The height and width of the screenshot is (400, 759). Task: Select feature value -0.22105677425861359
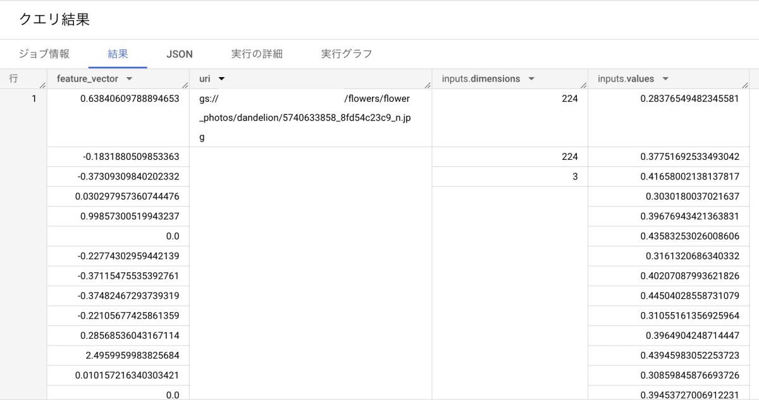118,315
